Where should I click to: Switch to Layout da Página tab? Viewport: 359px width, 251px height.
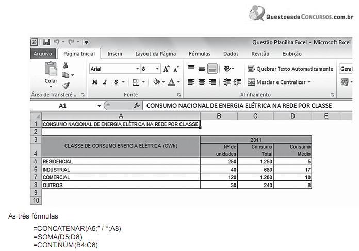pyautogui.click(x=156, y=54)
